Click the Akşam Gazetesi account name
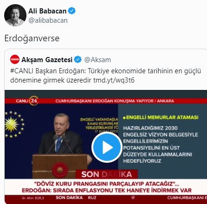This screenshot has width=207, height=204. pyautogui.click(x=47, y=60)
